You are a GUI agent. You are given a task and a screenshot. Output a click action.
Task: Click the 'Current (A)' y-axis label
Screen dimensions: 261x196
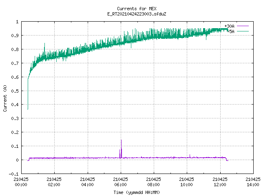[x=5, y=98]
